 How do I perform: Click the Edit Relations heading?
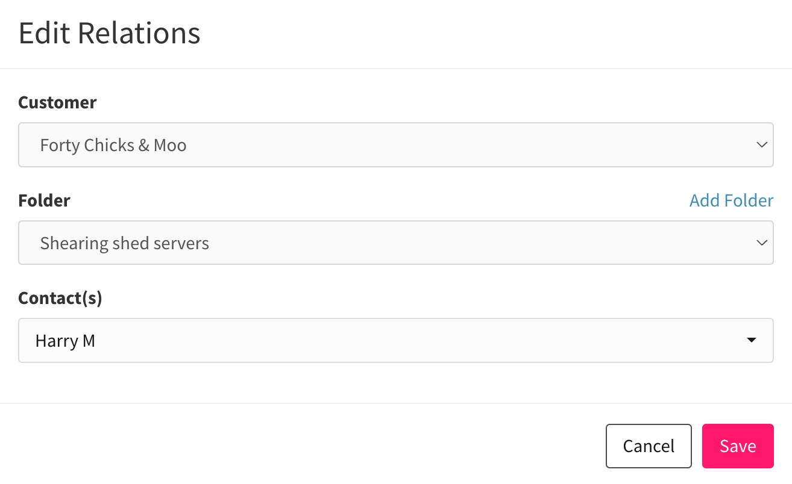[x=109, y=33]
